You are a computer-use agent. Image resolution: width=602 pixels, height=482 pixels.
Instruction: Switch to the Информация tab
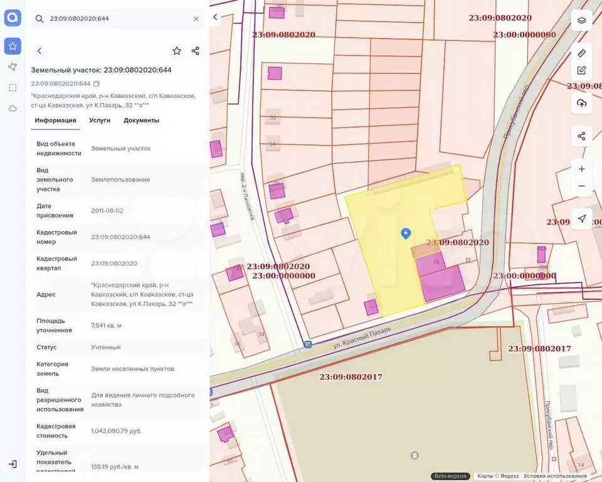[55, 120]
